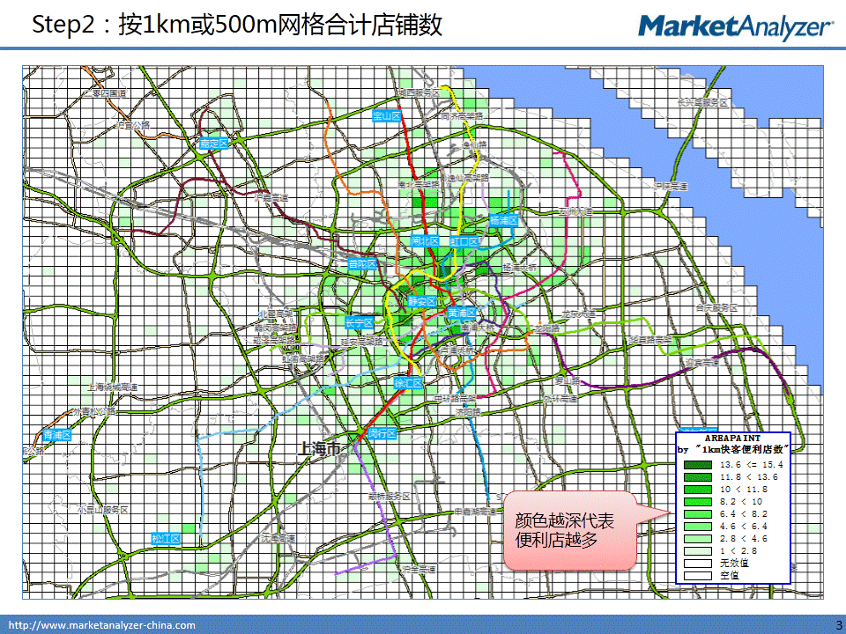The width and height of the screenshot is (846, 634).
Task: Click the 普陀区 district label
Action: [x=361, y=263]
